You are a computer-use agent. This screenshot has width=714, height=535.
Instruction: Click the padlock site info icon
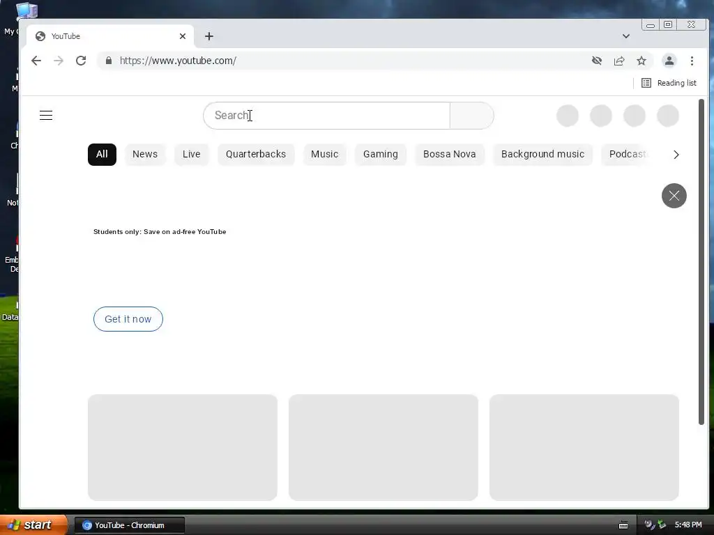point(108,61)
